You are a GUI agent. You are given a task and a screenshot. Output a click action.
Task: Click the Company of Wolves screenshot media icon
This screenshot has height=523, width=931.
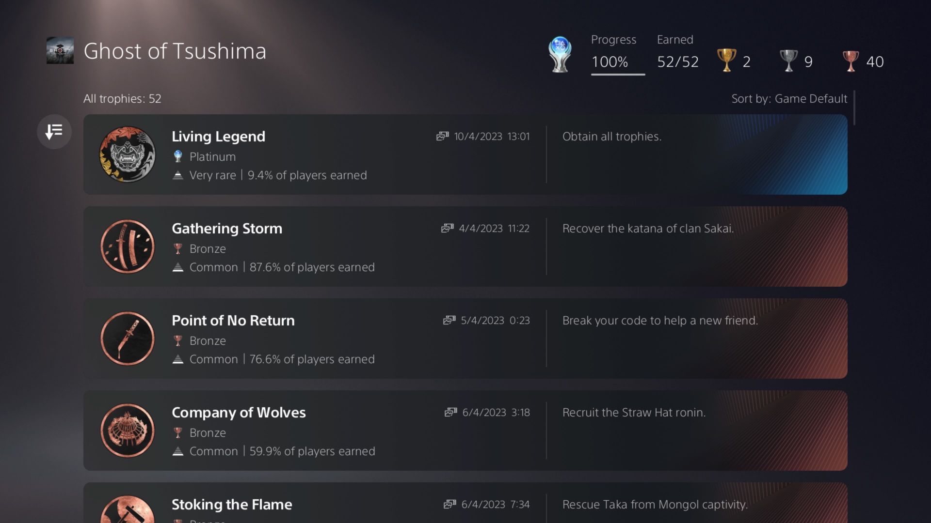point(450,413)
